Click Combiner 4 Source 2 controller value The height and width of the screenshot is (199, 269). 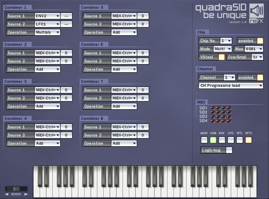[x=66, y=135]
